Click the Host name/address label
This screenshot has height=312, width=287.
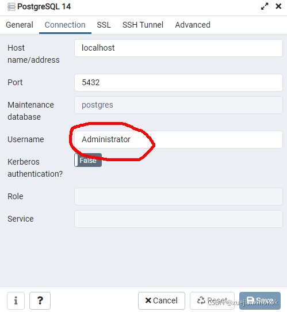[33, 54]
